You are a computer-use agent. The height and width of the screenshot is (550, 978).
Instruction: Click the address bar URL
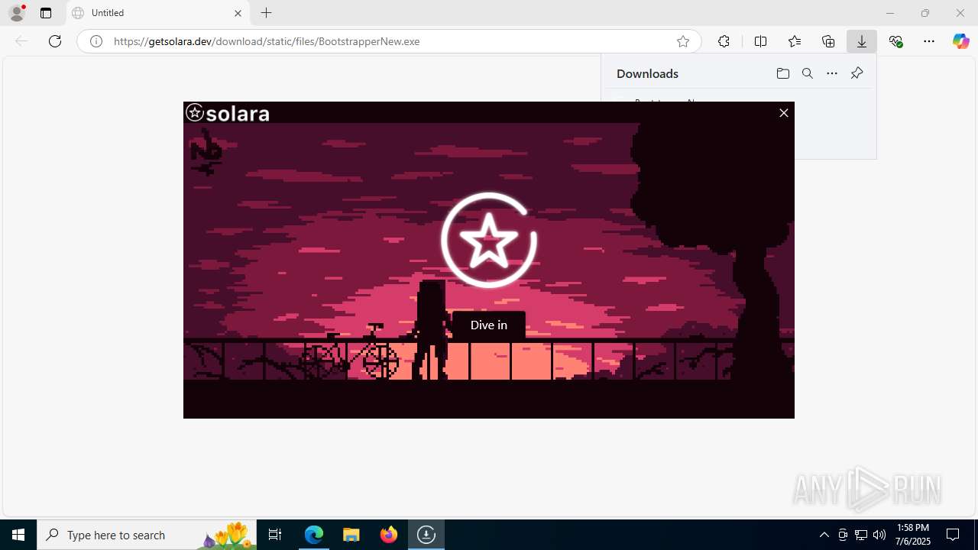(267, 41)
